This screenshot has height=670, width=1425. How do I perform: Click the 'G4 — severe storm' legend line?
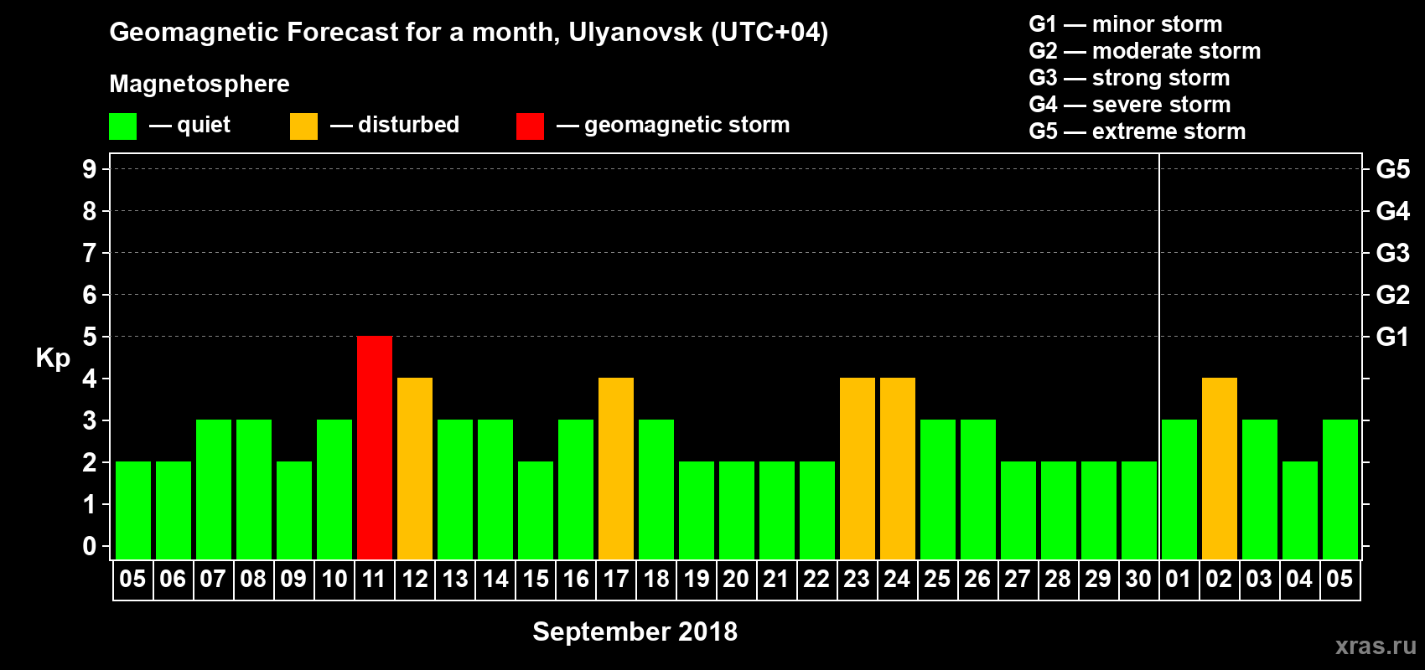point(1130,105)
